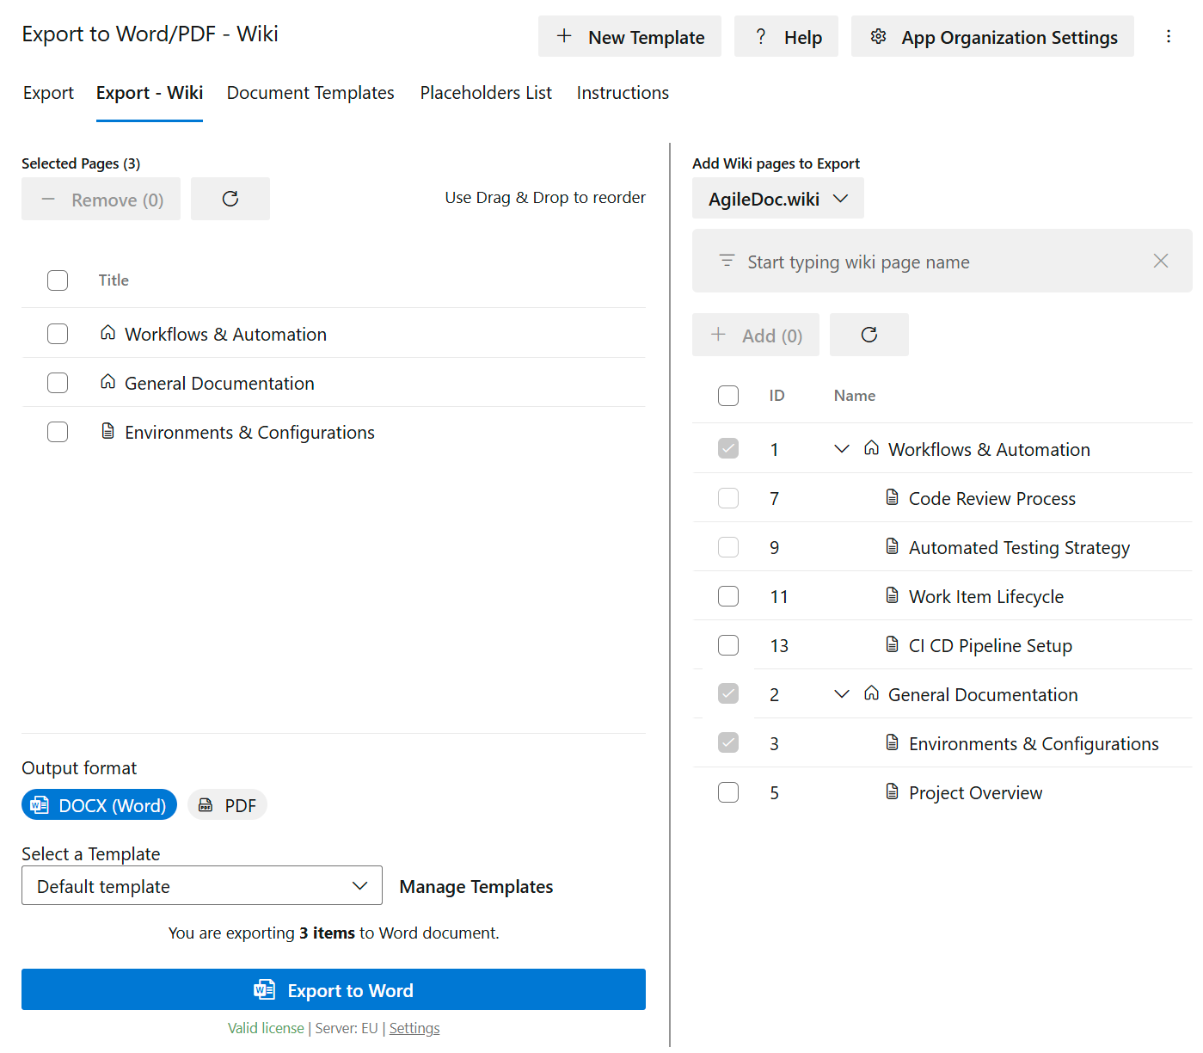Toggle select-all checkbox beside ID column

[728, 396]
